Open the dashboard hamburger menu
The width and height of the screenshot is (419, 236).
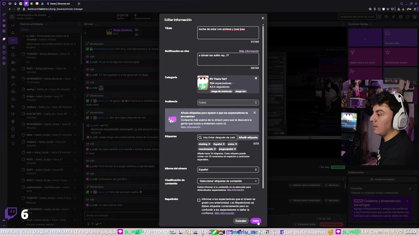coord(12,16)
